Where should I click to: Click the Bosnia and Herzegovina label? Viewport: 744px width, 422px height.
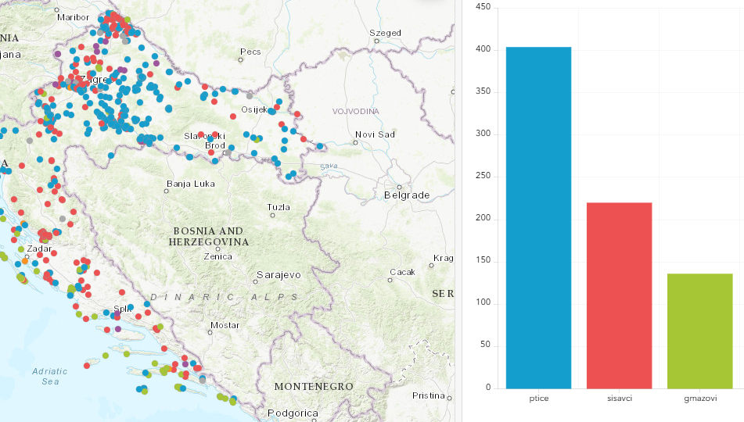[208, 237]
